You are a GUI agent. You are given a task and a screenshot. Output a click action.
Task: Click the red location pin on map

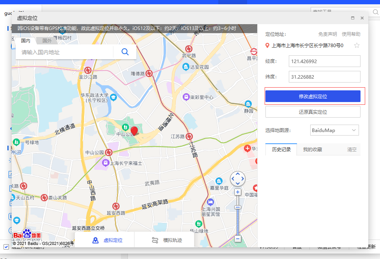(x=134, y=130)
